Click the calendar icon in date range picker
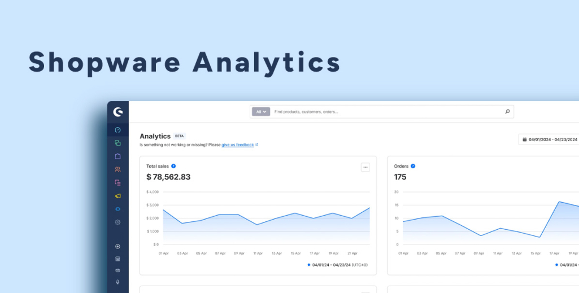579x293 pixels. coord(524,139)
